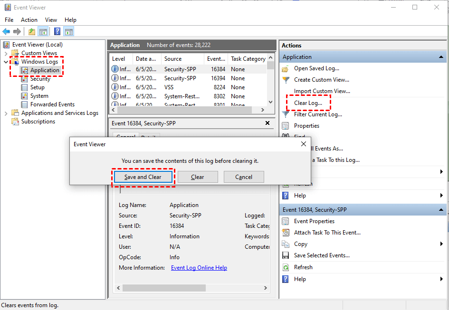
Task: Collapse the Application actions section
Action: 441,57
